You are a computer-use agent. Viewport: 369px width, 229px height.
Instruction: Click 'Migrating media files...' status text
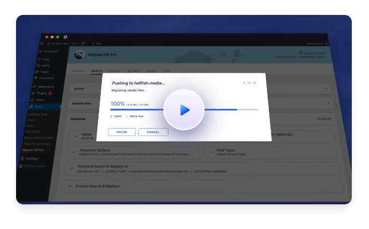point(129,90)
